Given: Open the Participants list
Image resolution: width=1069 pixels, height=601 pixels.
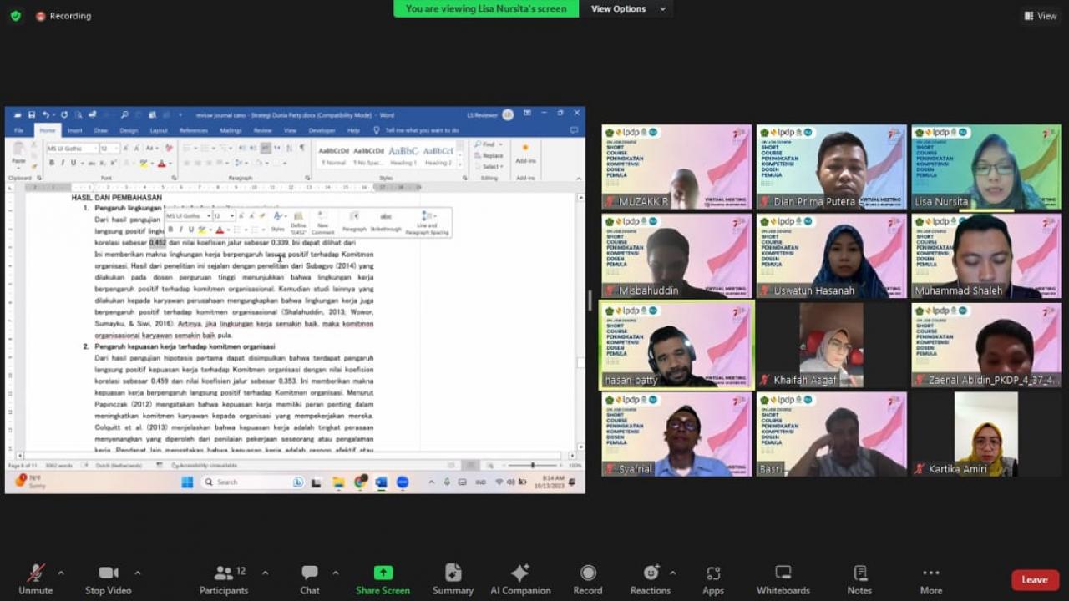Looking at the screenshot, I should (223, 579).
